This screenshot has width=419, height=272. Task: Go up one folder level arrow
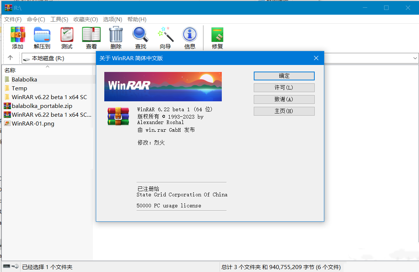coord(10,58)
